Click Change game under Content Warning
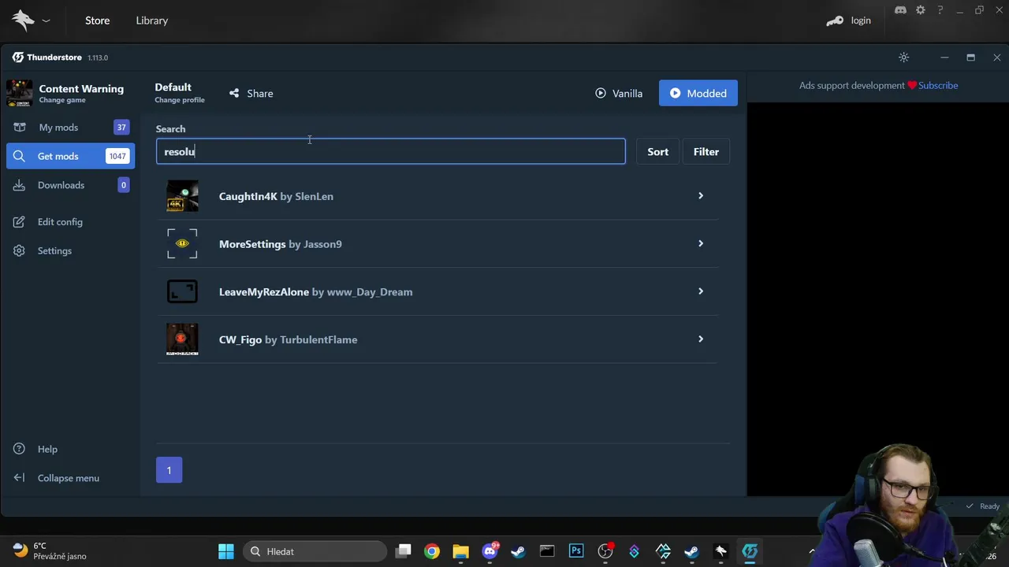This screenshot has width=1009, height=567. (x=62, y=100)
